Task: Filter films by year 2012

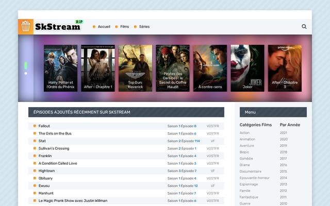Action: click(x=283, y=191)
